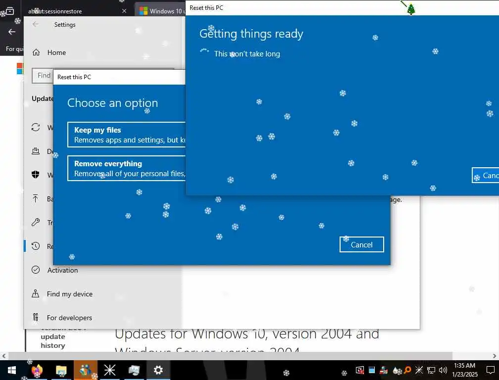This screenshot has height=380, width=499.
Task: Click the Windows Update sync icon in sidebar
Action: (36, 127)
